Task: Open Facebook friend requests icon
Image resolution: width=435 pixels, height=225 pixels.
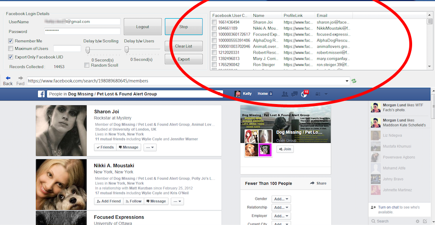Action: coord(285,94)
